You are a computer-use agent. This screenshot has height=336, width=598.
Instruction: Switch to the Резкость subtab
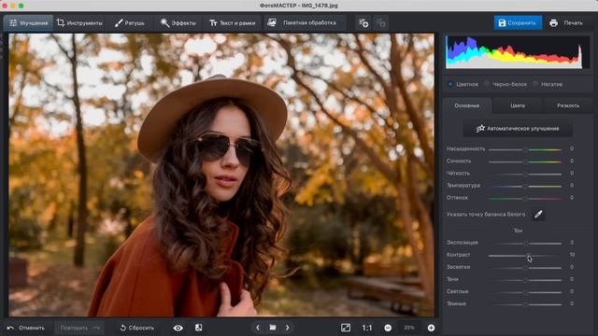[568, 105]
